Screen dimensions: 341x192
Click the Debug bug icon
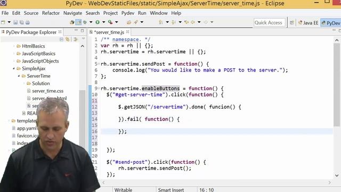pyautogui.click(x=85, y=22)
